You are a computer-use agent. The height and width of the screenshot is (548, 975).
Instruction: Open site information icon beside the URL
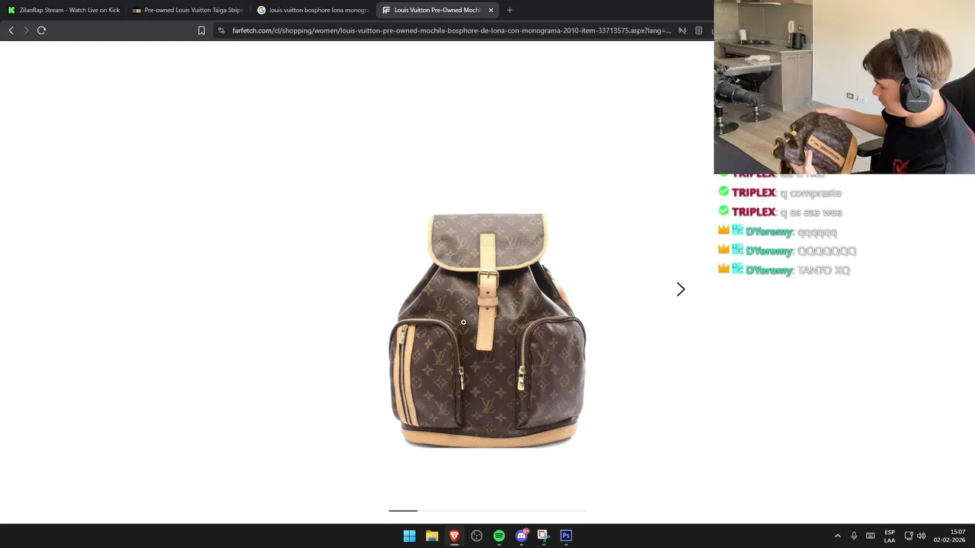[221, 30]
